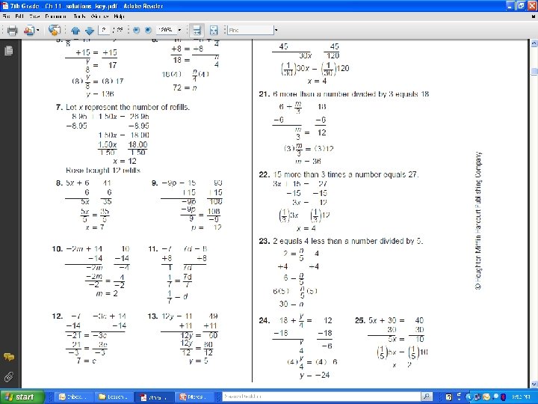Select the fit one full page icon

[214, 30]
